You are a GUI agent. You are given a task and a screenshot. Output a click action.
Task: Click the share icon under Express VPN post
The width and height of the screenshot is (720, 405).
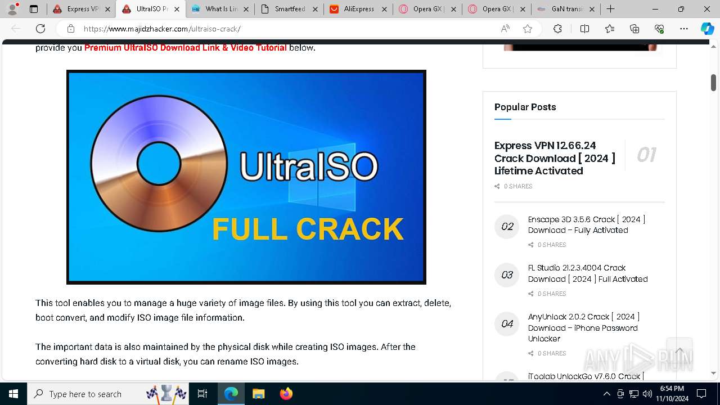click(x=497, y=186)
